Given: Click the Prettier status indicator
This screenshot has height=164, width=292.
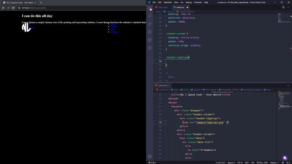Looking at the screenshot, I should click(x=275, y=163).
